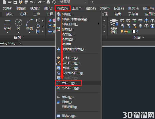Select the 矩形 rectangle tool
This screenshot has height=119, width=155.
click(x=8, y=25)
